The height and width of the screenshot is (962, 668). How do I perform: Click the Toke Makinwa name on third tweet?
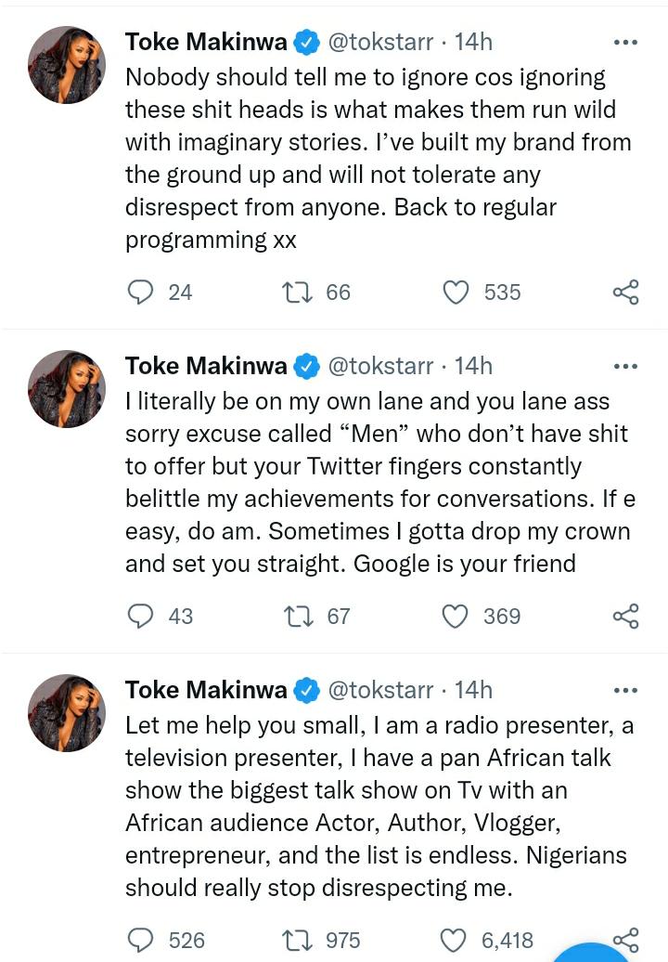coord(206,690)
